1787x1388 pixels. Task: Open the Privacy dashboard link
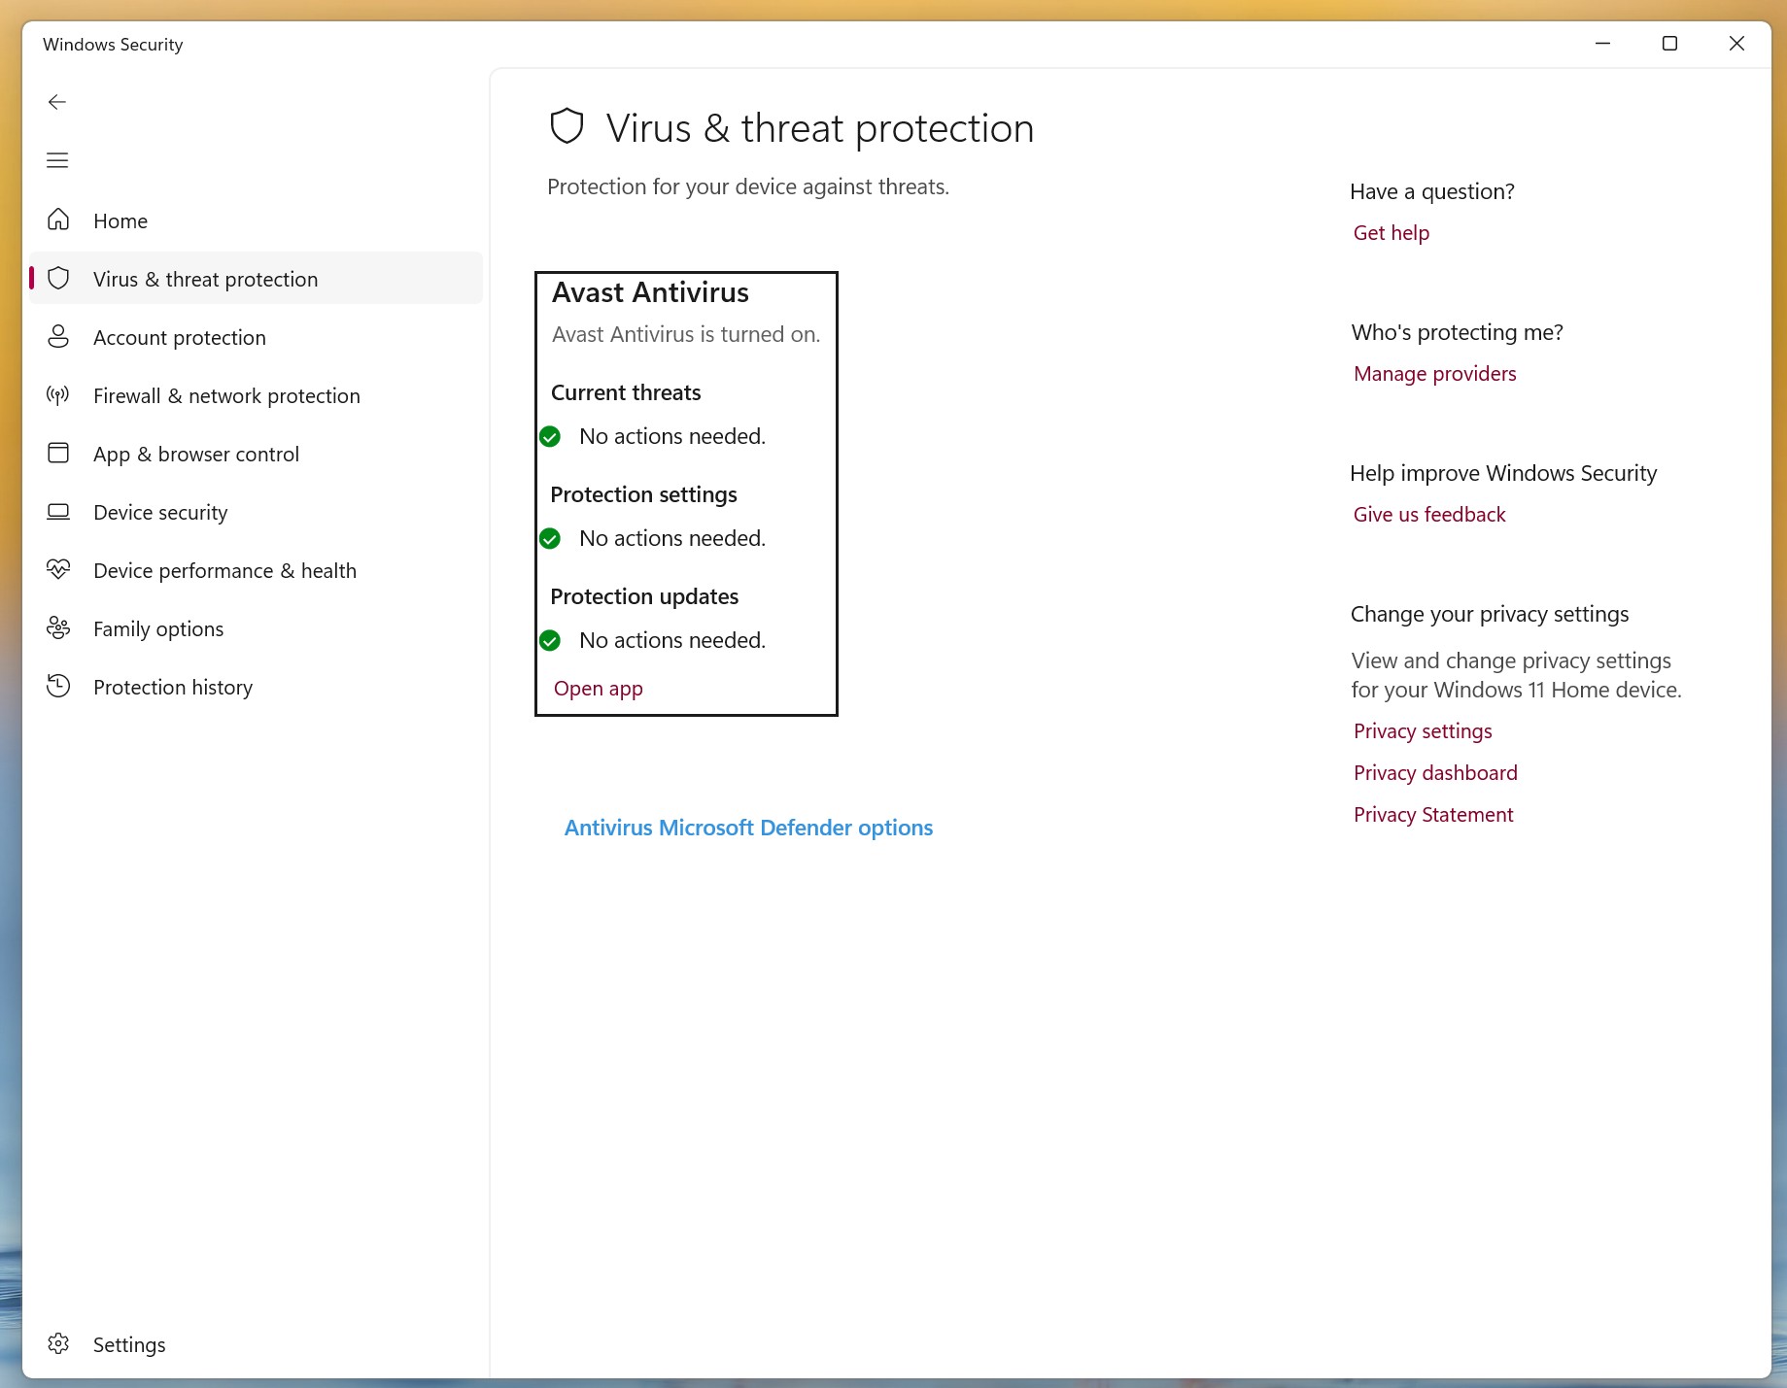click(1435, 773)
